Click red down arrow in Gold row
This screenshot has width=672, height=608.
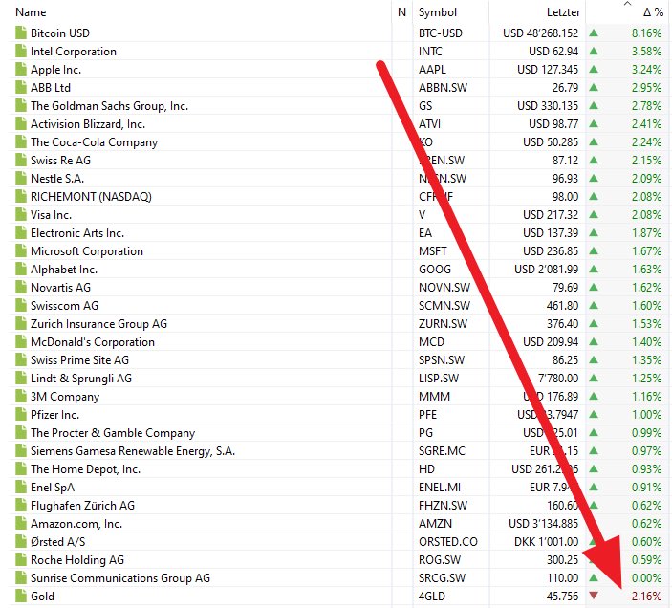[594, 596]
